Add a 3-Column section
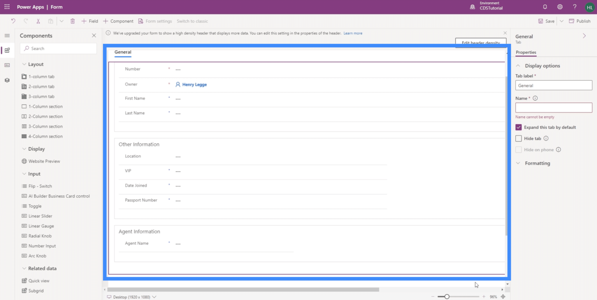Viewport: 597px width, 300px height. 42,126
